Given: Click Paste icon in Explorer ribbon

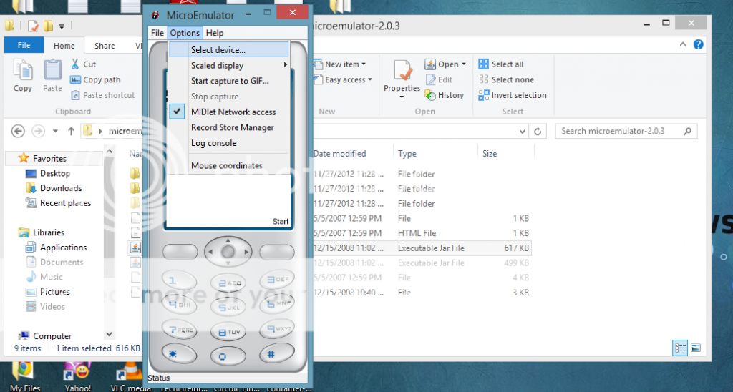Looking at the screenshot, I should coord(52,71).
